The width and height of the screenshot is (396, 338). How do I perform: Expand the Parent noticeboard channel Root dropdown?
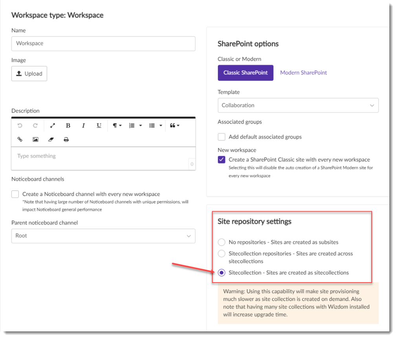pos(103,236)
